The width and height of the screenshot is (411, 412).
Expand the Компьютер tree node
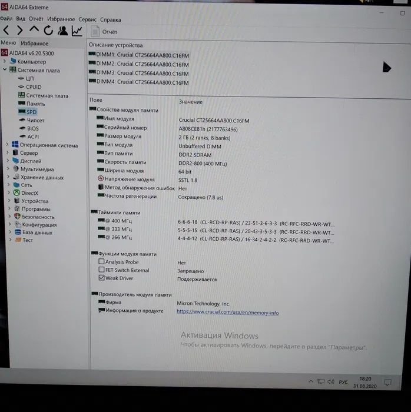(5, 61)
